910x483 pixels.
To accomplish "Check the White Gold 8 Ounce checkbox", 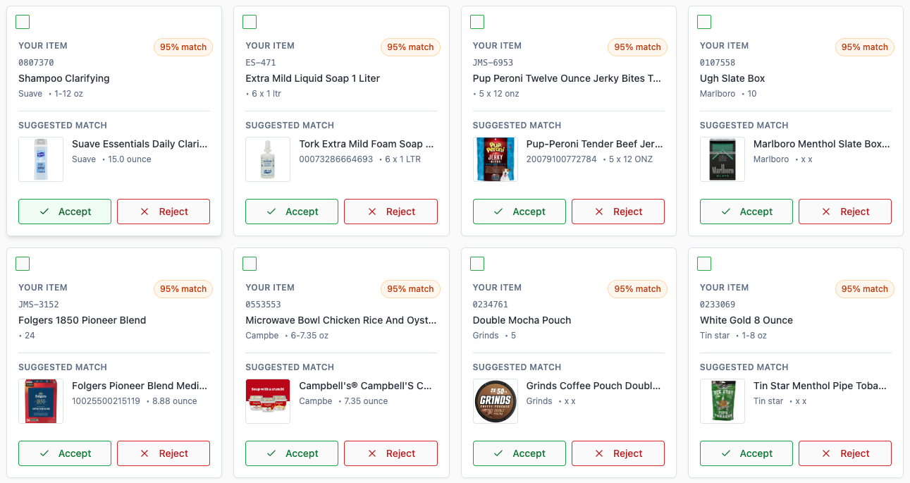I will pyautogui.click(x=704, y=264).
